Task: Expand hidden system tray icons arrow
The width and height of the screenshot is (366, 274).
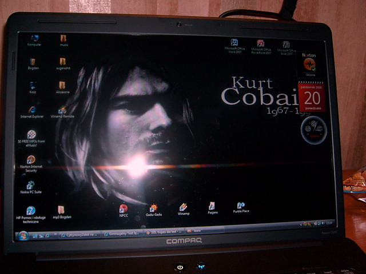Action: click(x=301, y=224)
